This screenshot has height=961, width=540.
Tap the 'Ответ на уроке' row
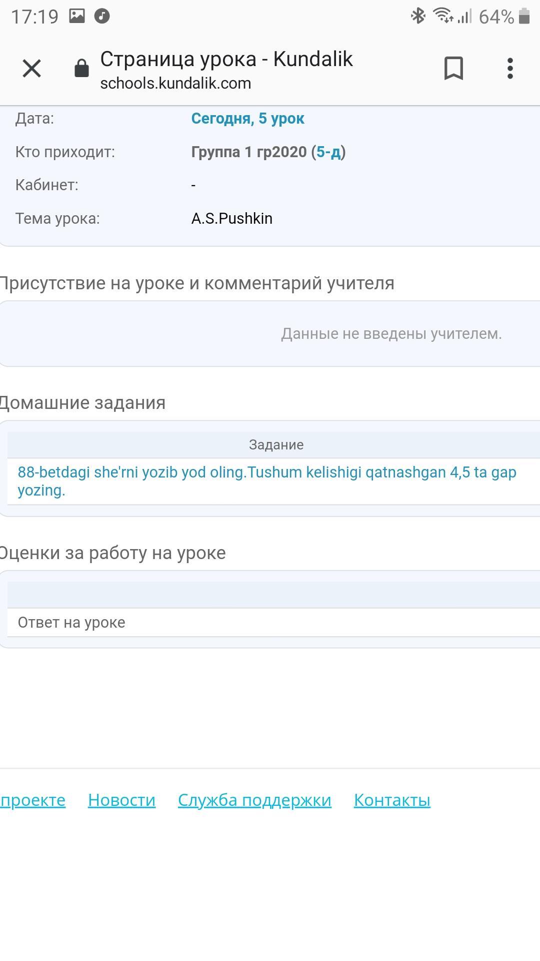(71, 622)
